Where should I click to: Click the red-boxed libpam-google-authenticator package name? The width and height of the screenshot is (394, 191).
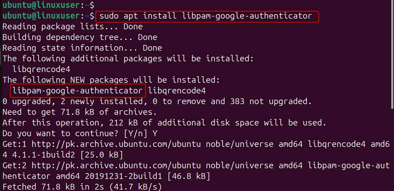(77, 91)
